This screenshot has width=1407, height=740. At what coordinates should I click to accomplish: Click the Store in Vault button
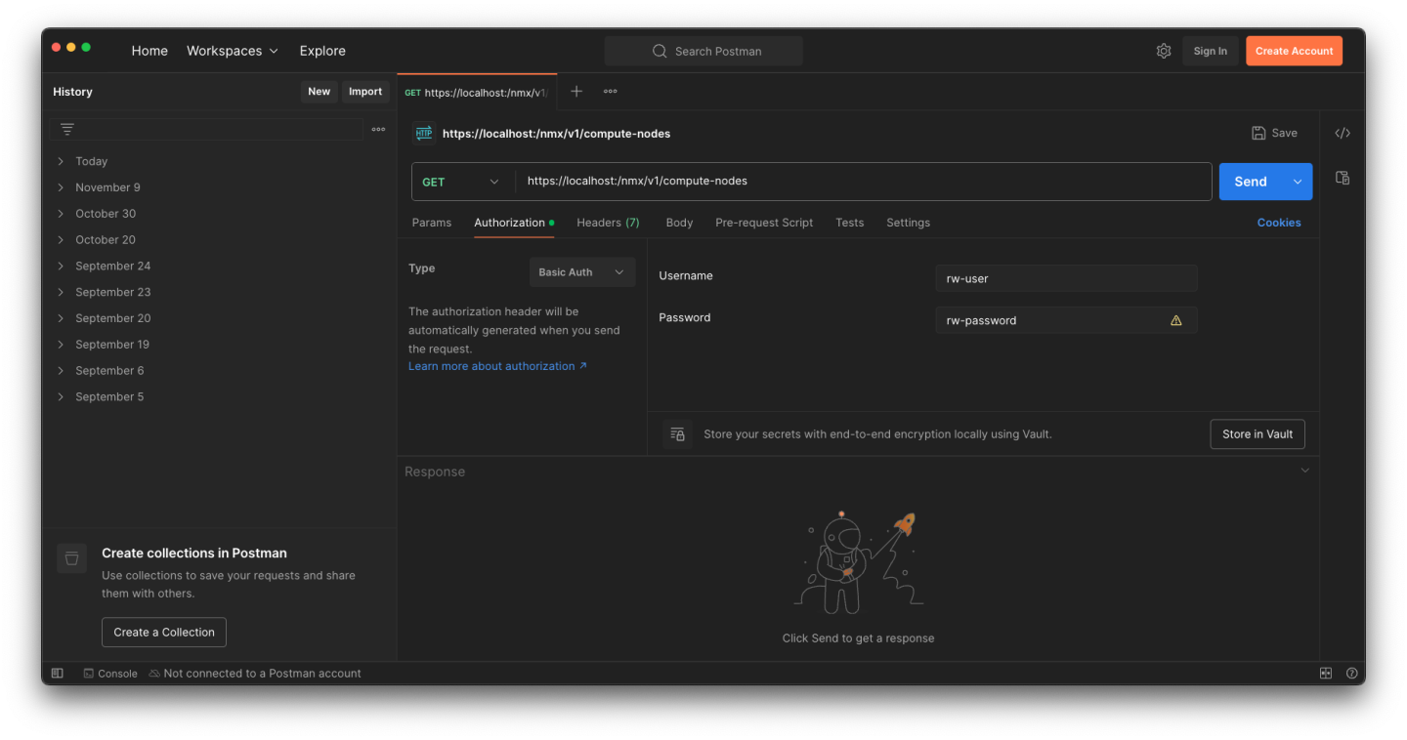click(x=1258, y=433)
